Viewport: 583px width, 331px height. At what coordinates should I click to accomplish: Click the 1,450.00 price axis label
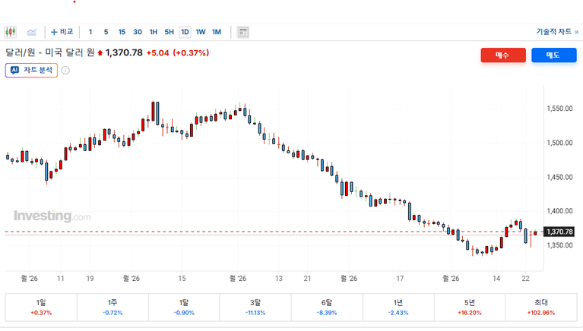click(x=559, y=177)
